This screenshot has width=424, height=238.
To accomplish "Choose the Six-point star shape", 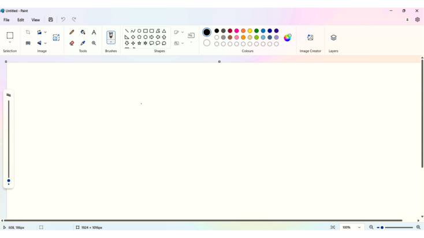I will point(146,43).
